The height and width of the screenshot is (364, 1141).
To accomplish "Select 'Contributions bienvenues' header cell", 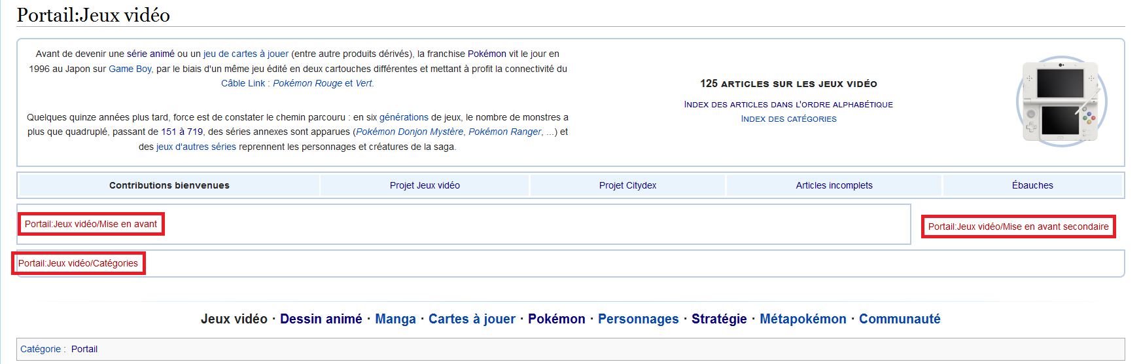I will click(169, 185).
